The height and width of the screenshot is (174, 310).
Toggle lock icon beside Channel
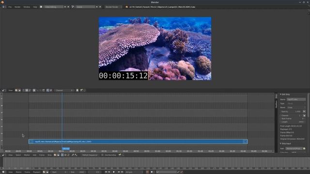304,116
